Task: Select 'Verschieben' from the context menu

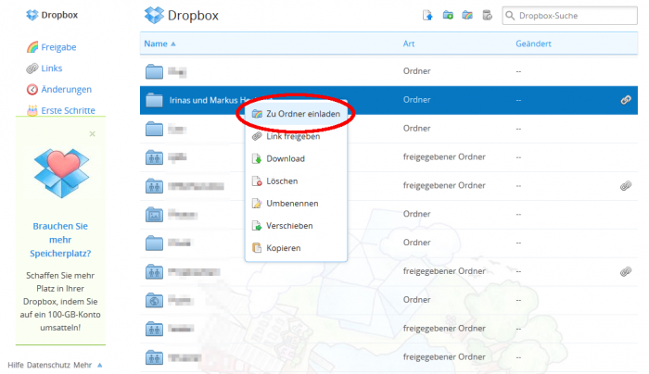Action: point(289,225)
